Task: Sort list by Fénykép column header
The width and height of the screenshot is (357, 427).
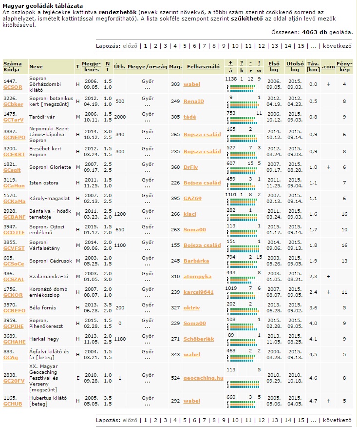Action: 344,66
